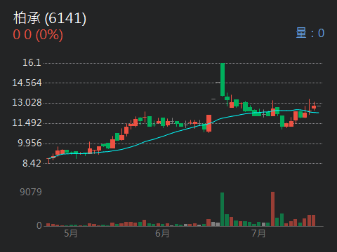Click the 11.492 price axis label
337x252 pixels.
(27, 122)
